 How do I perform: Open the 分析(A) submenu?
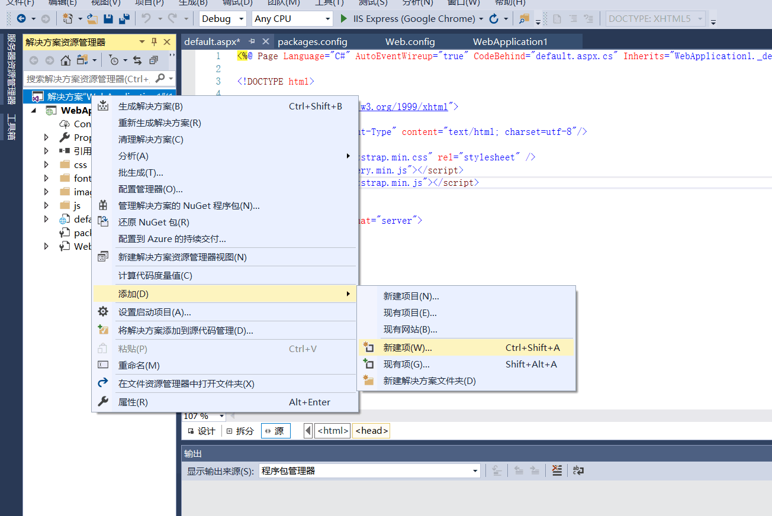225,156
